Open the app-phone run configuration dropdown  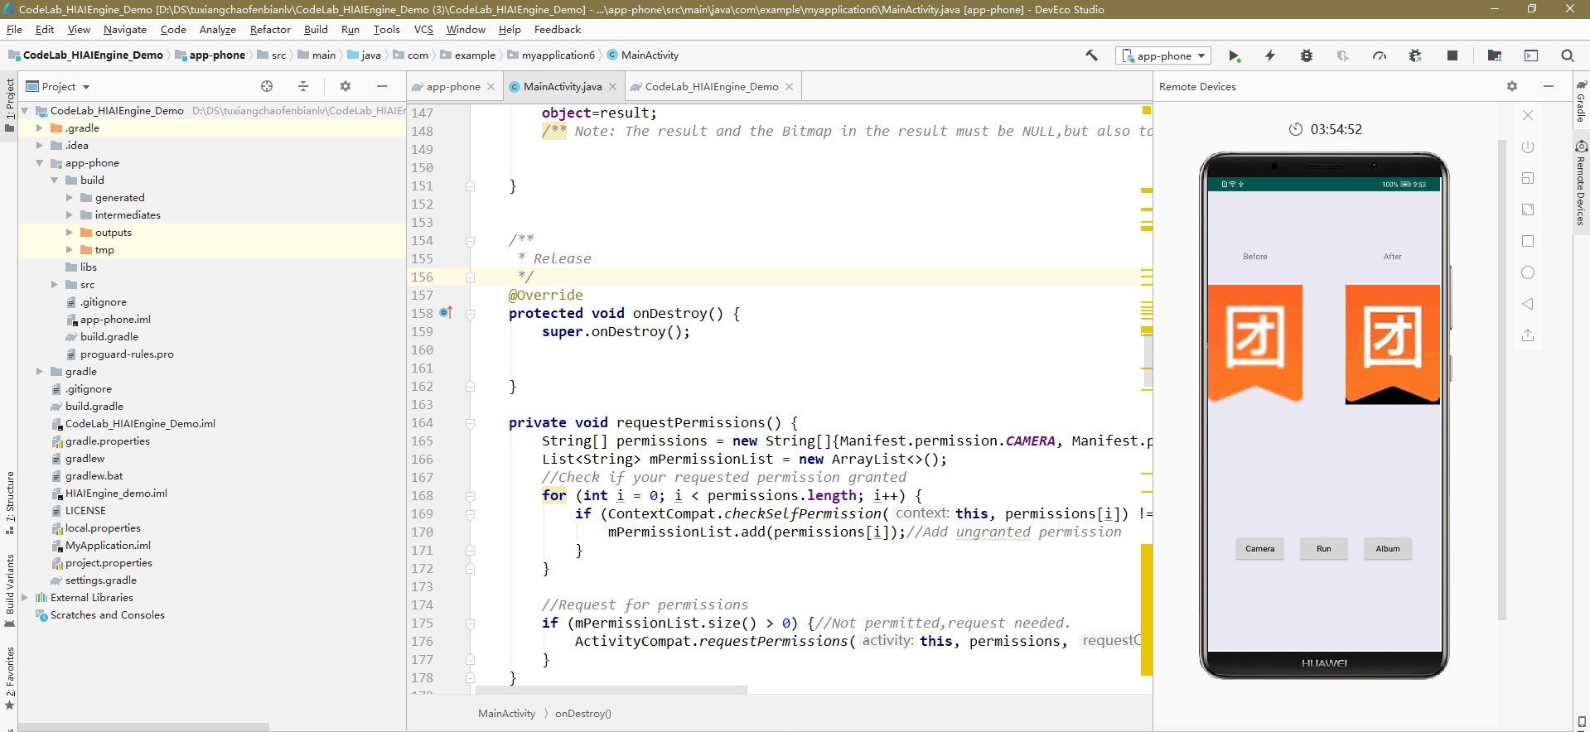[x=1164, y=55]
